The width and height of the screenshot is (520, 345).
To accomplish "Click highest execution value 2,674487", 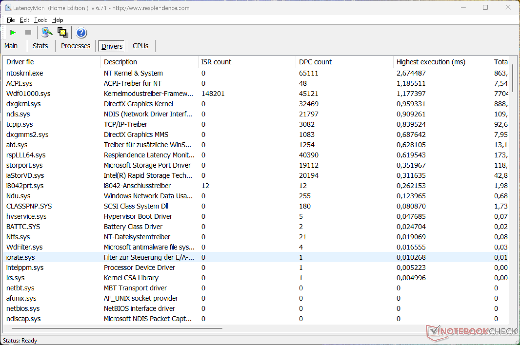I will 411,73.
